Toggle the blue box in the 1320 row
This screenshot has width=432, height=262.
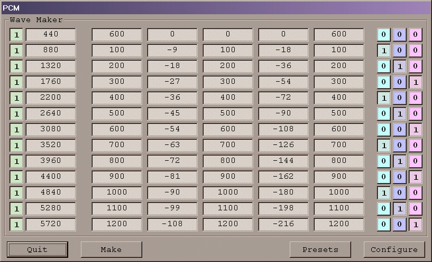400,66
